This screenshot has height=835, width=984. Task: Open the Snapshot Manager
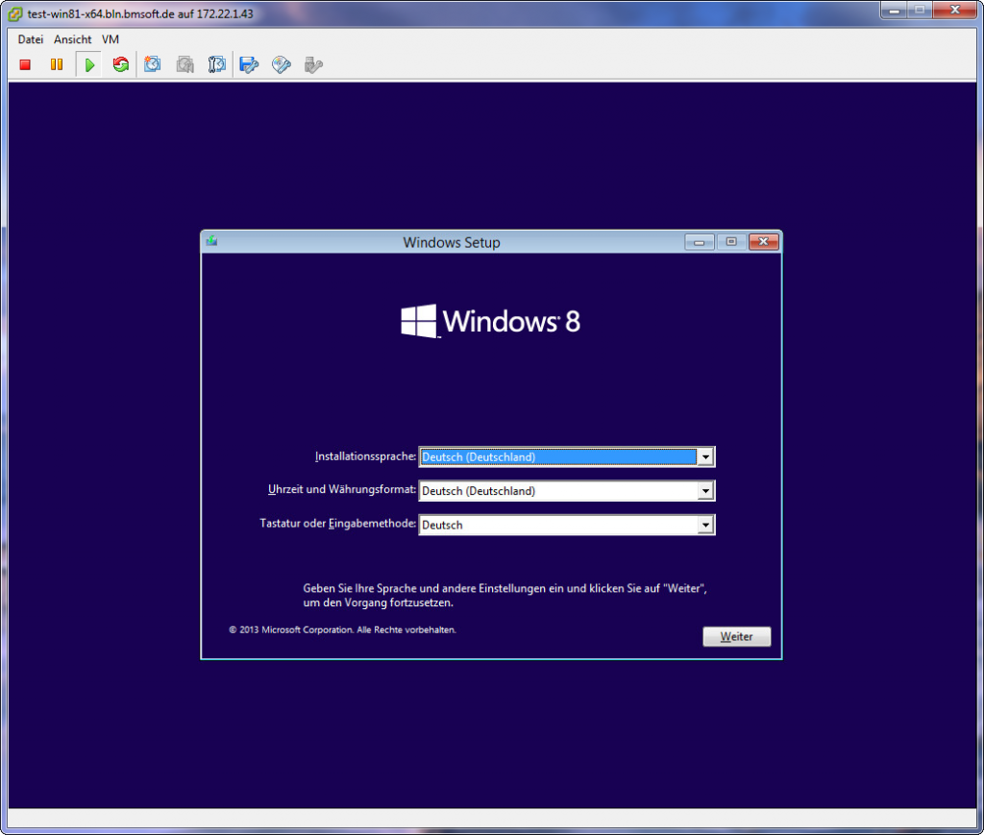click(x=216, y=64)
